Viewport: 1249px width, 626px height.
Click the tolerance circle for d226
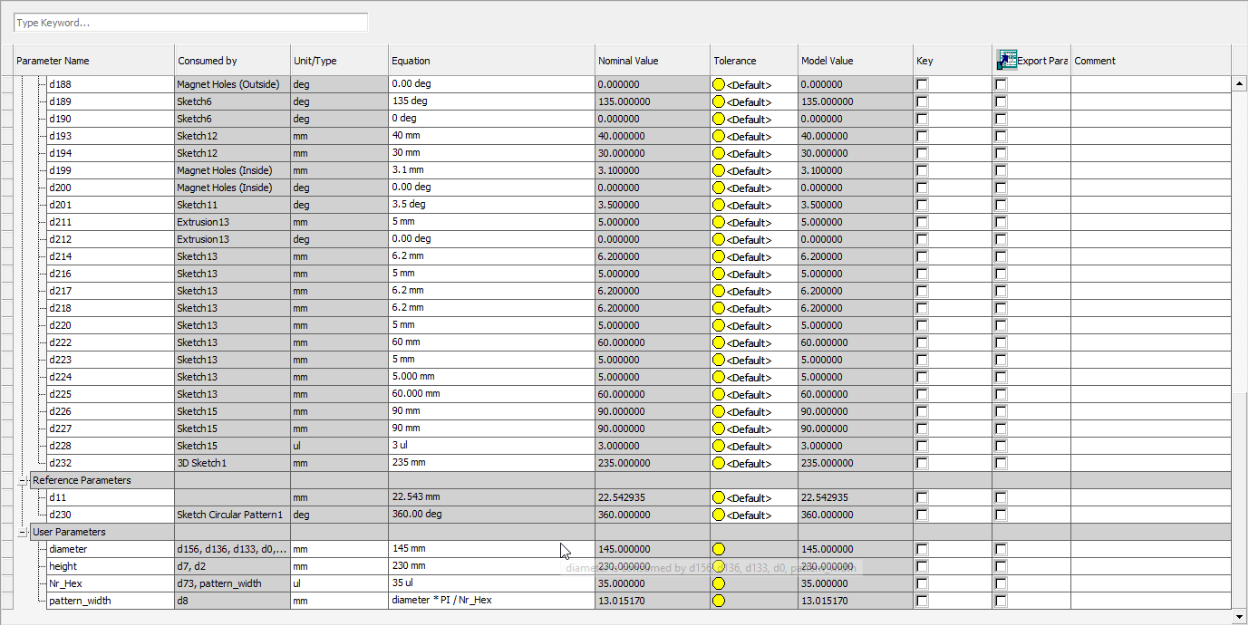(x=719, y=411)
